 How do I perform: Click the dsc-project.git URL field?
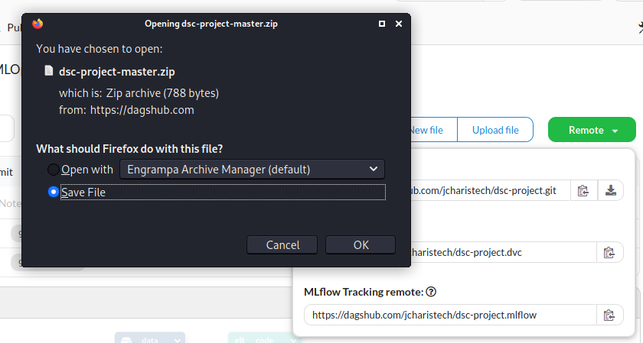pos(490,190)
